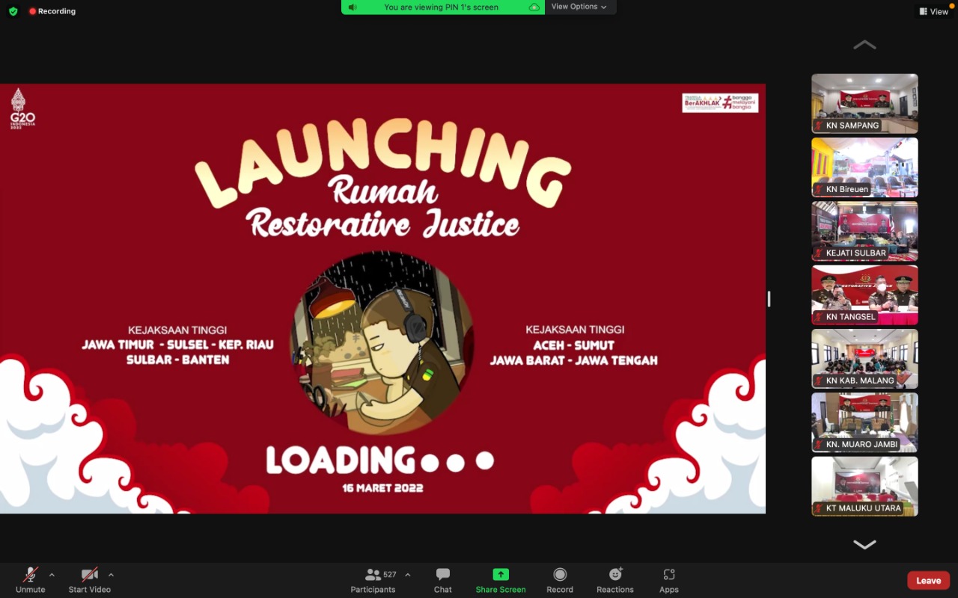Click muted mic icon on KN KAB. MALANG
Screen dimensions: 958x598
(x=819, y=380)
